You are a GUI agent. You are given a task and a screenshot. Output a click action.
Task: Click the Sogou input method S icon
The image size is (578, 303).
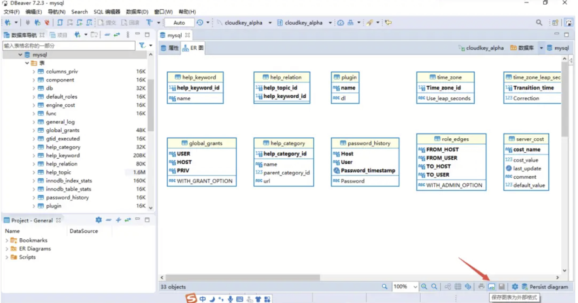click(x=191, y=299)
